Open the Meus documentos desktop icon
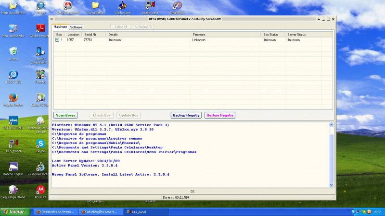385x216 pixels. [x=13, y=7]
